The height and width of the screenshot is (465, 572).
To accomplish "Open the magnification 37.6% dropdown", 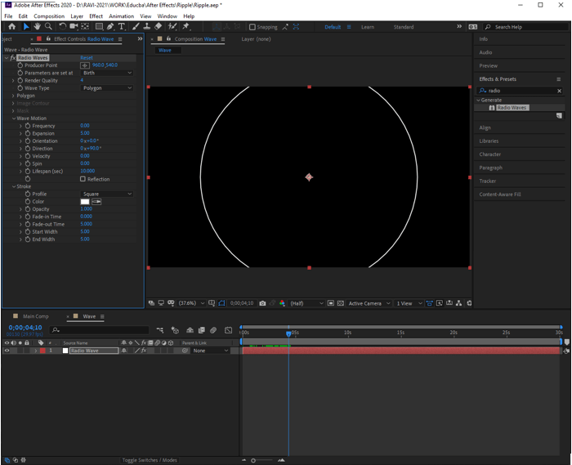I will 191,303.
